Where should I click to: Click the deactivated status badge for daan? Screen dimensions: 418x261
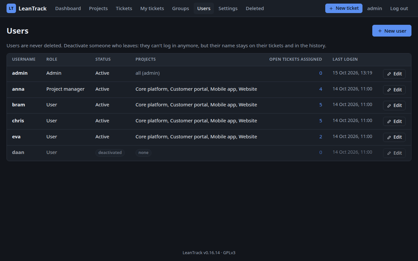(x=110, y=153)
